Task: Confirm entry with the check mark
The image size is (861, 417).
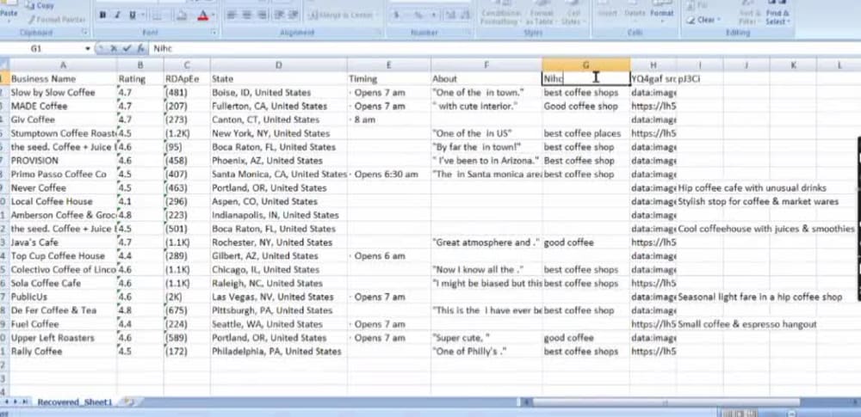Action: (127, 48)
